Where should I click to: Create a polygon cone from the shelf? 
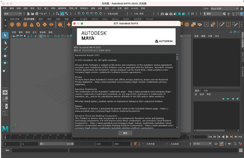pos(32,25)
